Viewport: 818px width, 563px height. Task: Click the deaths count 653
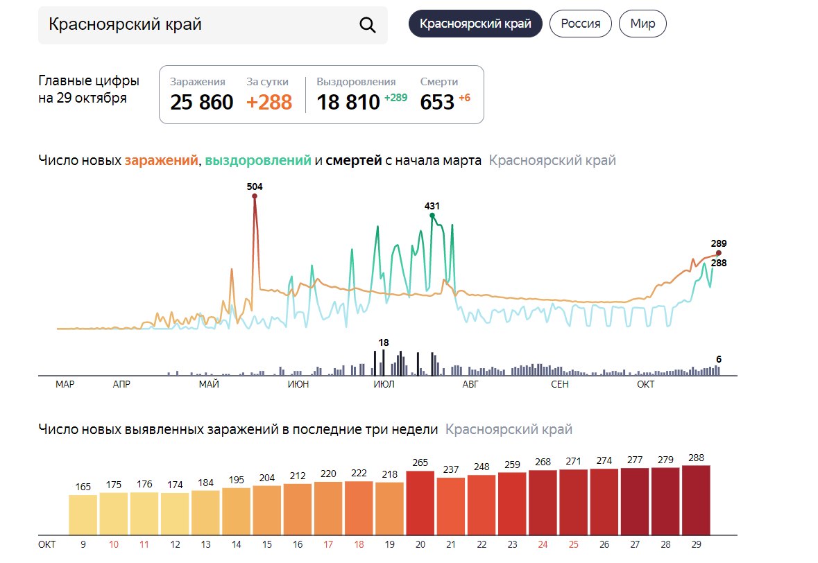437,103
